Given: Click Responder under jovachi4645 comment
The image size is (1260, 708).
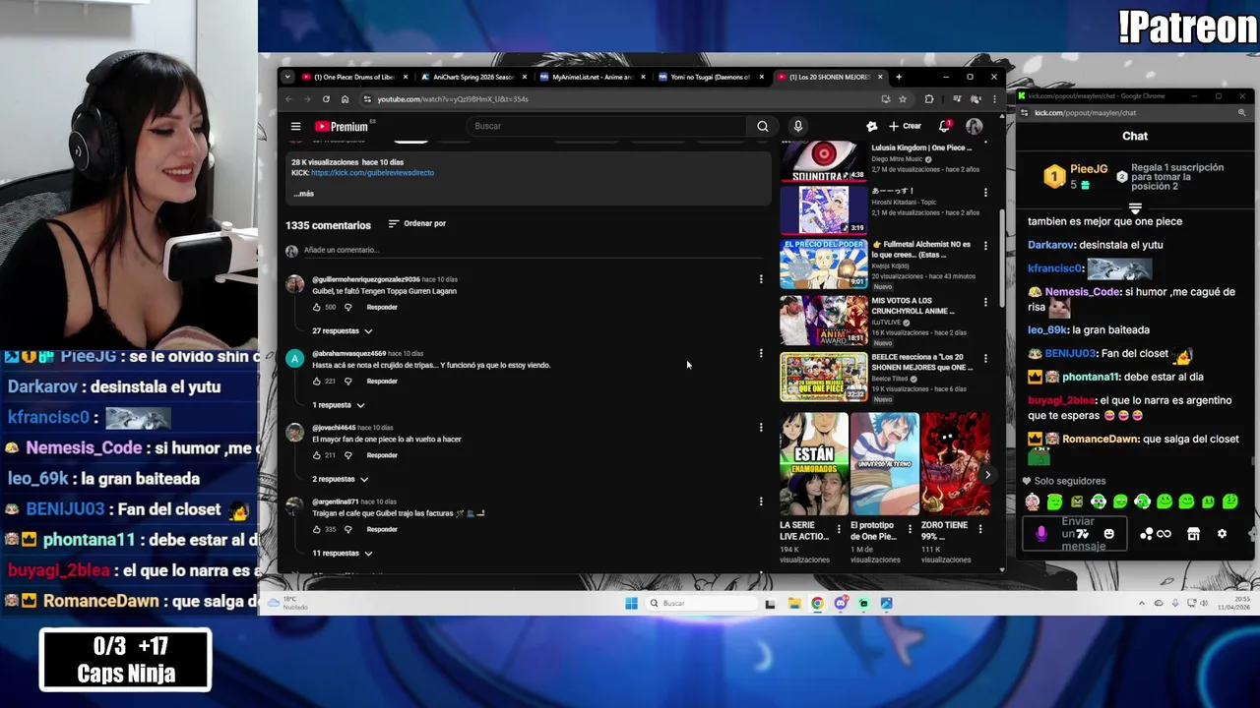Looking at the screenshot, I should pos(382,455).
